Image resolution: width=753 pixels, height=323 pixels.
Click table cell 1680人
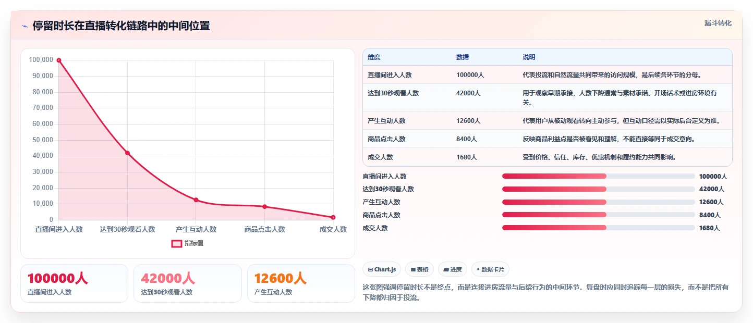pyautogui.click(x=466, y=157)
